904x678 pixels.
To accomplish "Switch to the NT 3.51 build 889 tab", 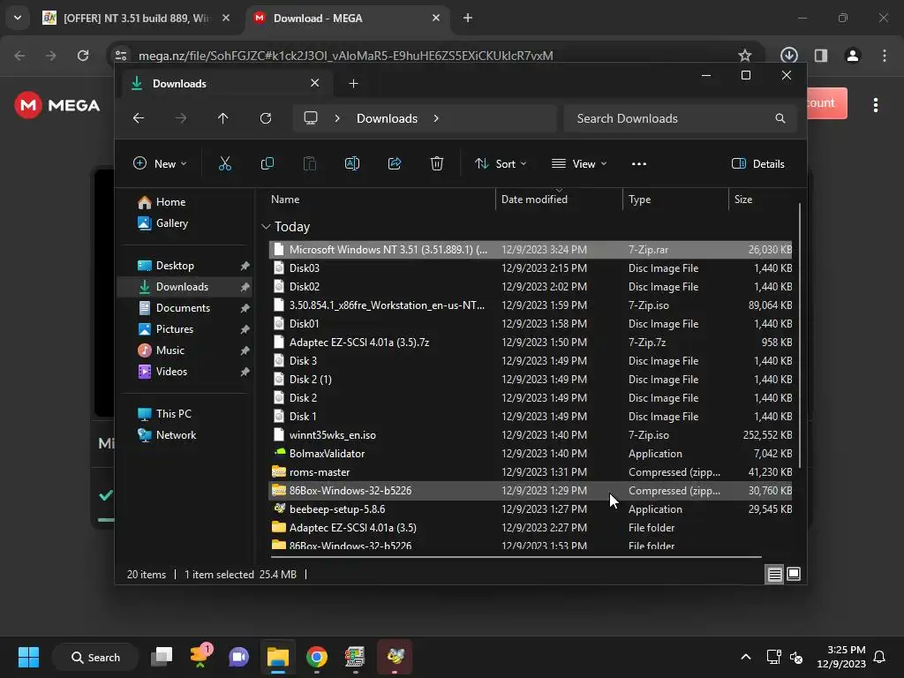I will tap(136, 18).
